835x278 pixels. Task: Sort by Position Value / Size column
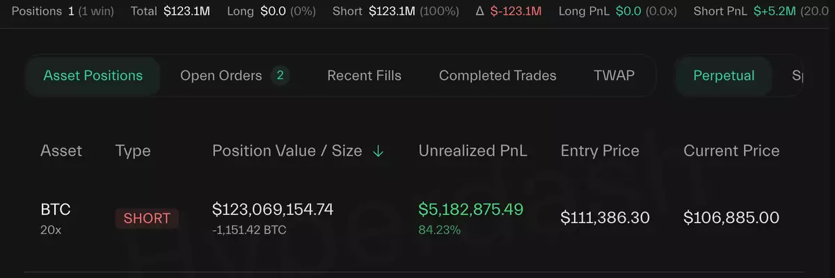coord(287,151)
